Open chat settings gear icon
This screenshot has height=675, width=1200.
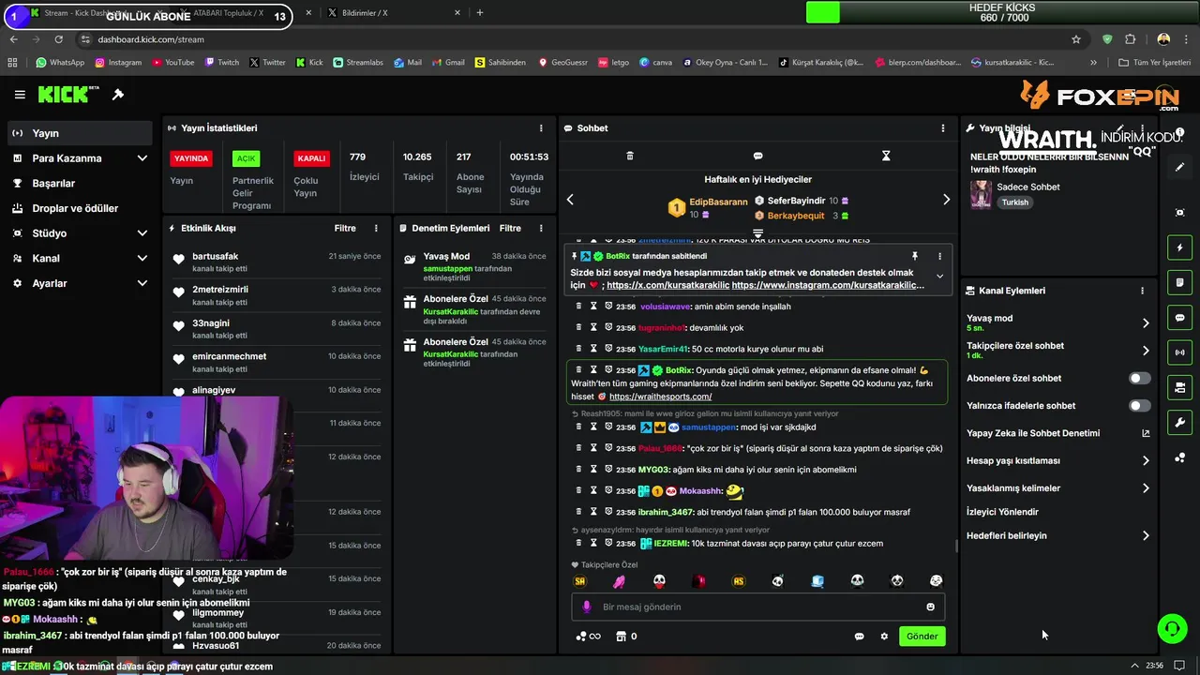884,637
